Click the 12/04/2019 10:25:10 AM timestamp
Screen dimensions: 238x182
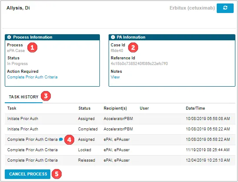pyautogui.click(x=208, y=160)
